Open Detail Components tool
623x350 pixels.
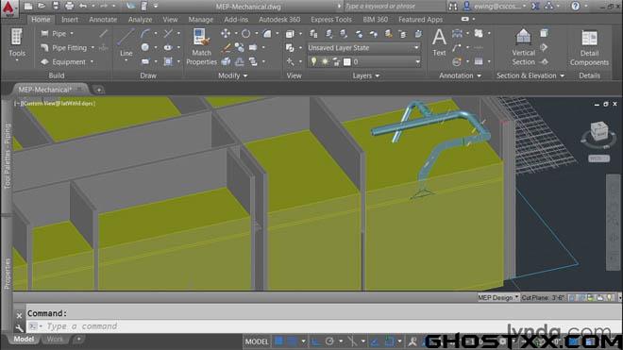[x=589, y=48]
